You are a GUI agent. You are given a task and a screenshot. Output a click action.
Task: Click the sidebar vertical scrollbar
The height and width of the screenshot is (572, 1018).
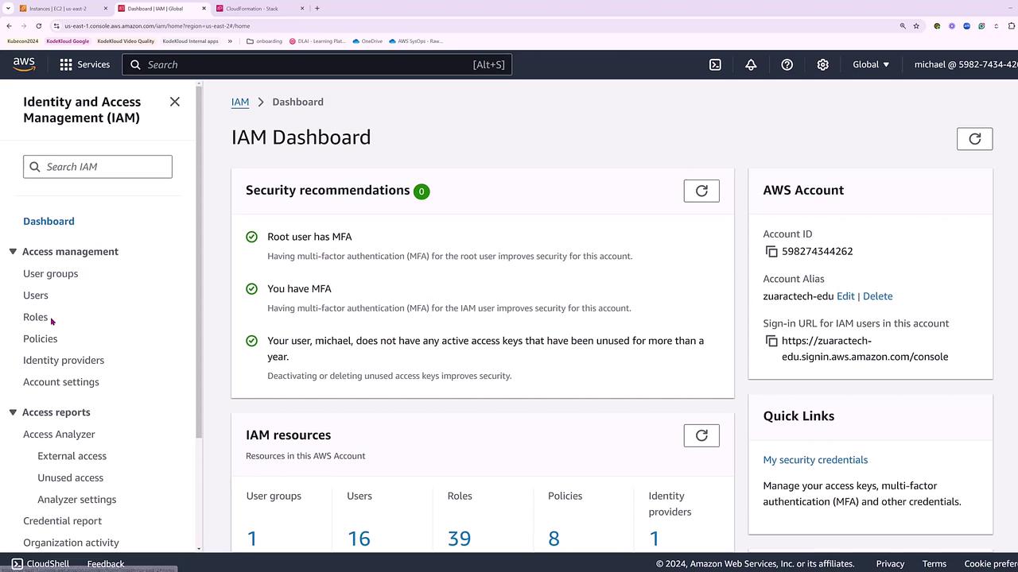pyautogui.click(x=199, y=262)
